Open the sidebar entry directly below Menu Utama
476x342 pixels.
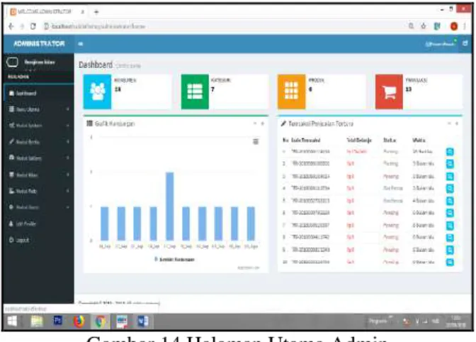[38, 126]
